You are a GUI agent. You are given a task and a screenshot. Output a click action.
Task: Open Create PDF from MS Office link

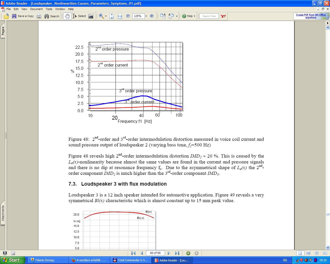pos(311,16)
